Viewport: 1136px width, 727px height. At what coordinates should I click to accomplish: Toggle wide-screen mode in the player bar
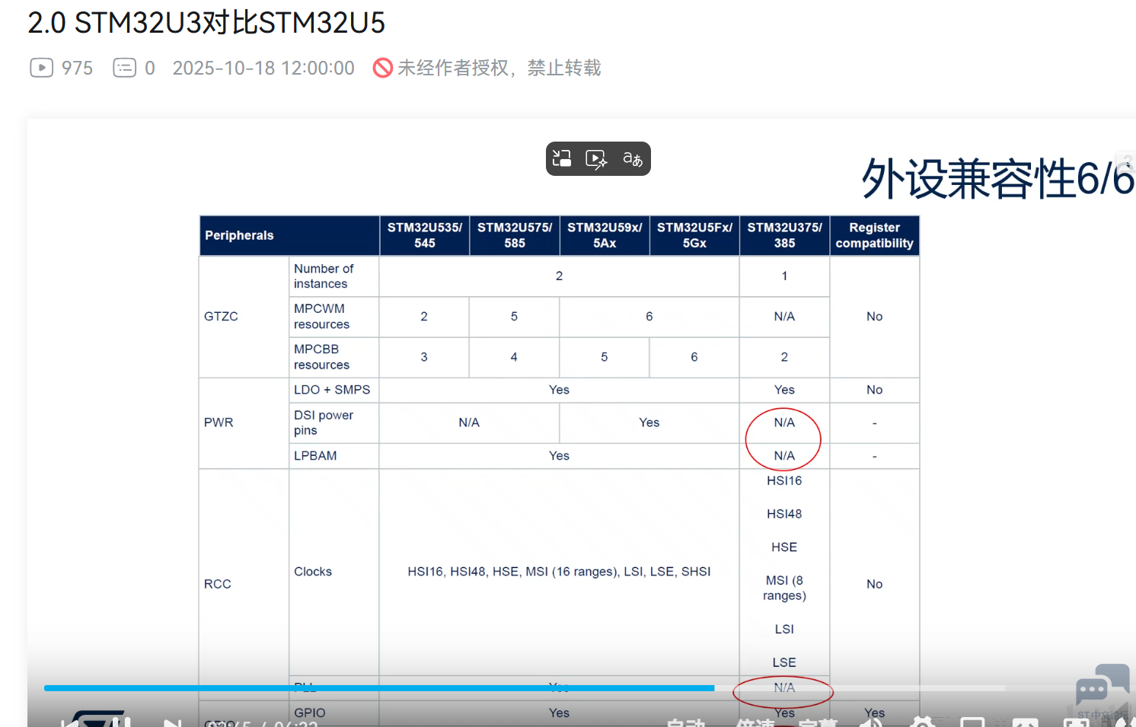[x=972, y=722]
